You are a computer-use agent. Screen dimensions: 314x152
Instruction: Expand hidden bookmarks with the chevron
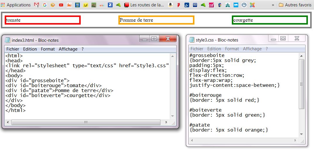coord(273,5)
